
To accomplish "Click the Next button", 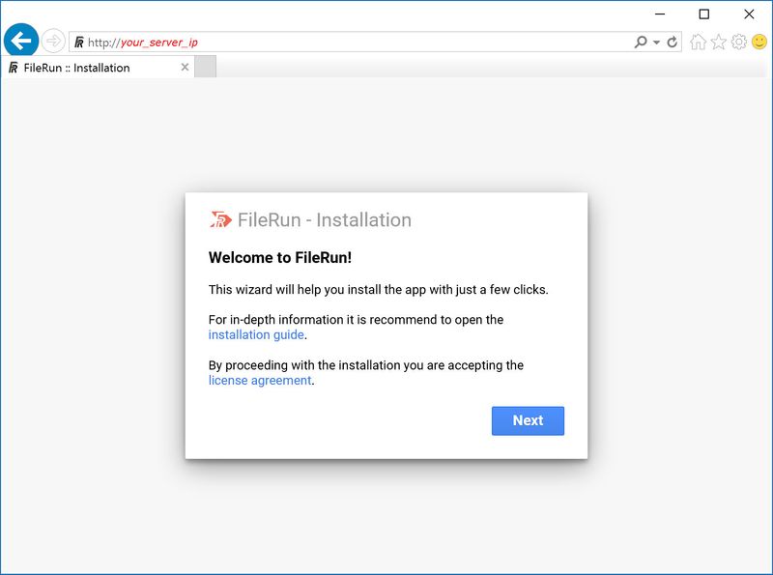I will point(528,420).
